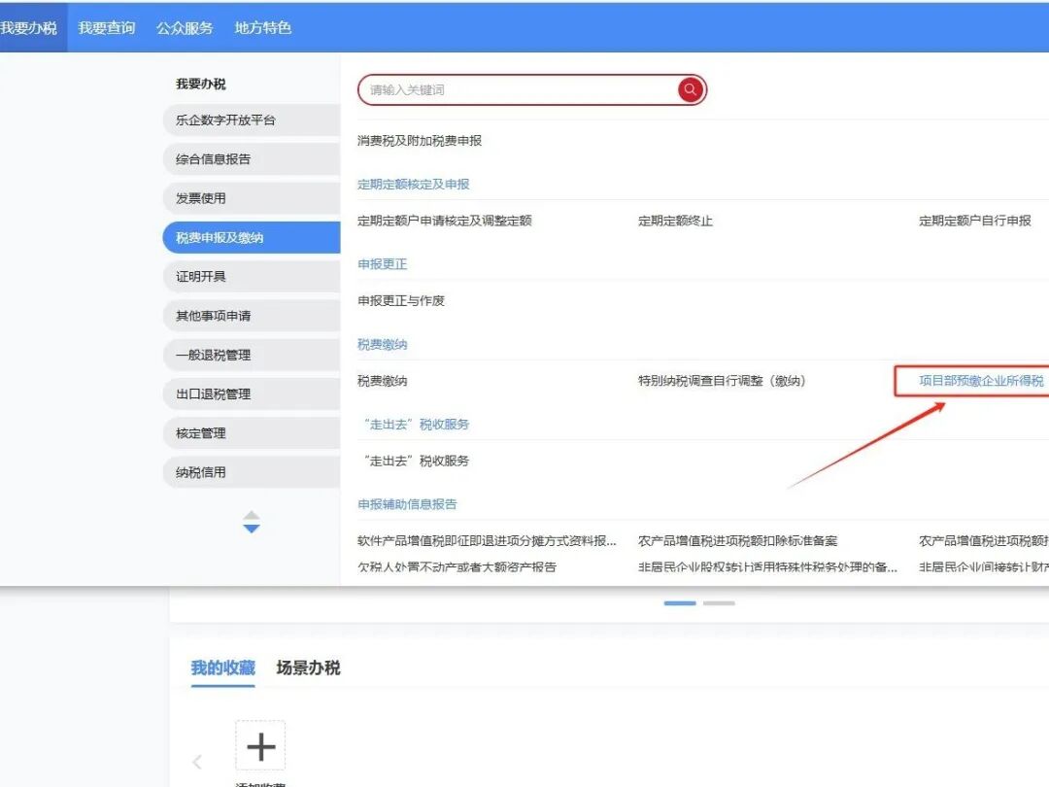Select the gray second-page carousel indicator
The image size is (1049, 787).
pyautogui.click(x=719, y=603)
